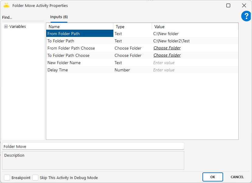The width and height of the screenshot is (252, 183).
Task: Click the blue help question mark icon
Action: coord(246,16)
